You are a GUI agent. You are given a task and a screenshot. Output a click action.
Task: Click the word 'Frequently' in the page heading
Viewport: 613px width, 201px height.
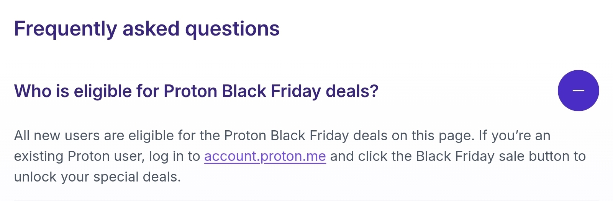(x=65, y=29)
